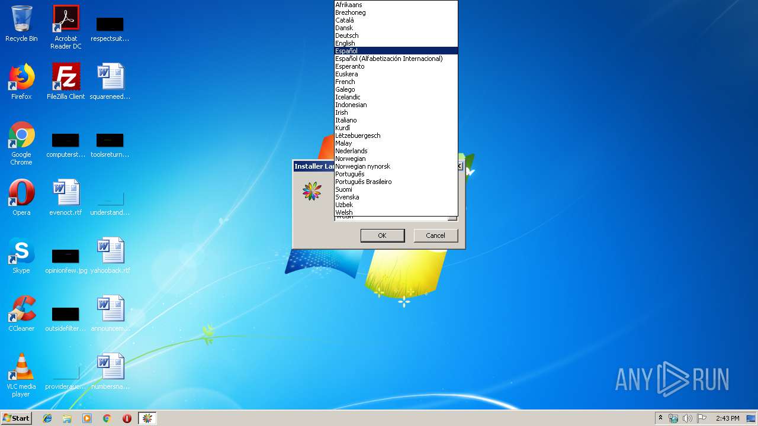Select Welsh in the open list
The height and width of the screenshot is (426, 758).
(x=396, y=212)
